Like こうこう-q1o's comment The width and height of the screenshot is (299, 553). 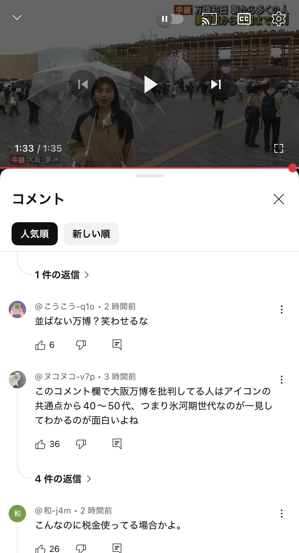(x=40, y=345)
